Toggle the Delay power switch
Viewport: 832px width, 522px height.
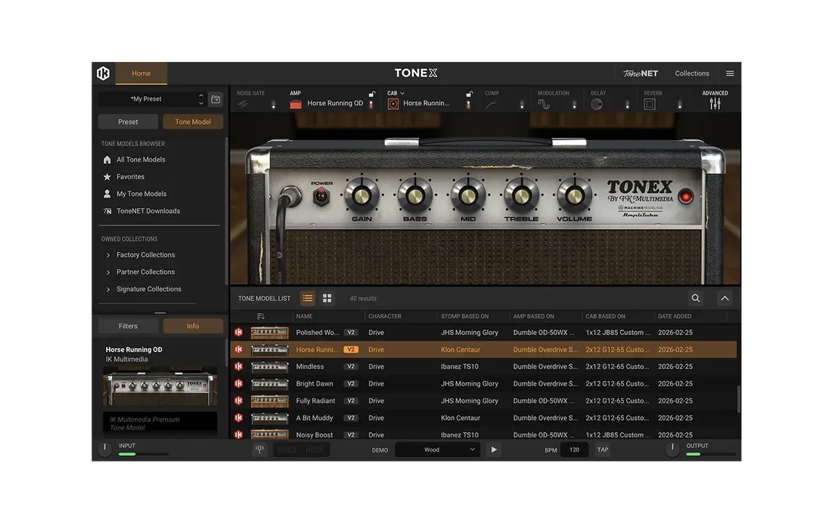tap(627, 104)
